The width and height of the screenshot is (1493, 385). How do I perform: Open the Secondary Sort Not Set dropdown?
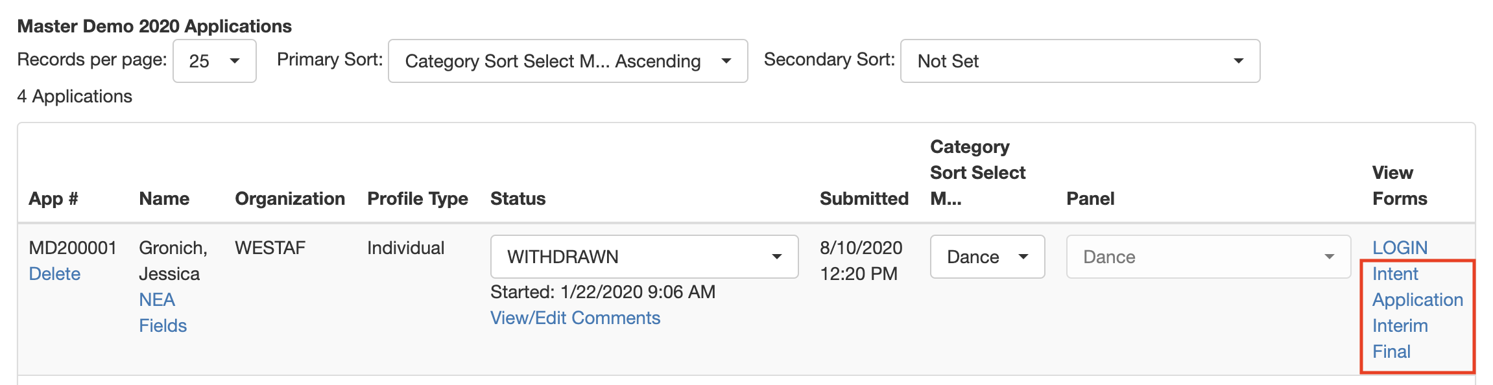click(x=1080, y=61)
